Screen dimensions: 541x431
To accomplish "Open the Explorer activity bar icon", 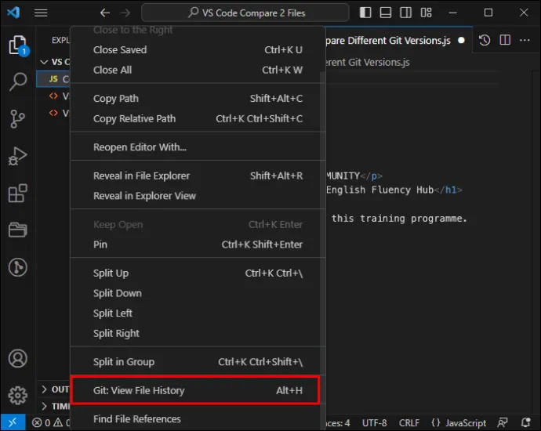I will click(x=17, y=45).
